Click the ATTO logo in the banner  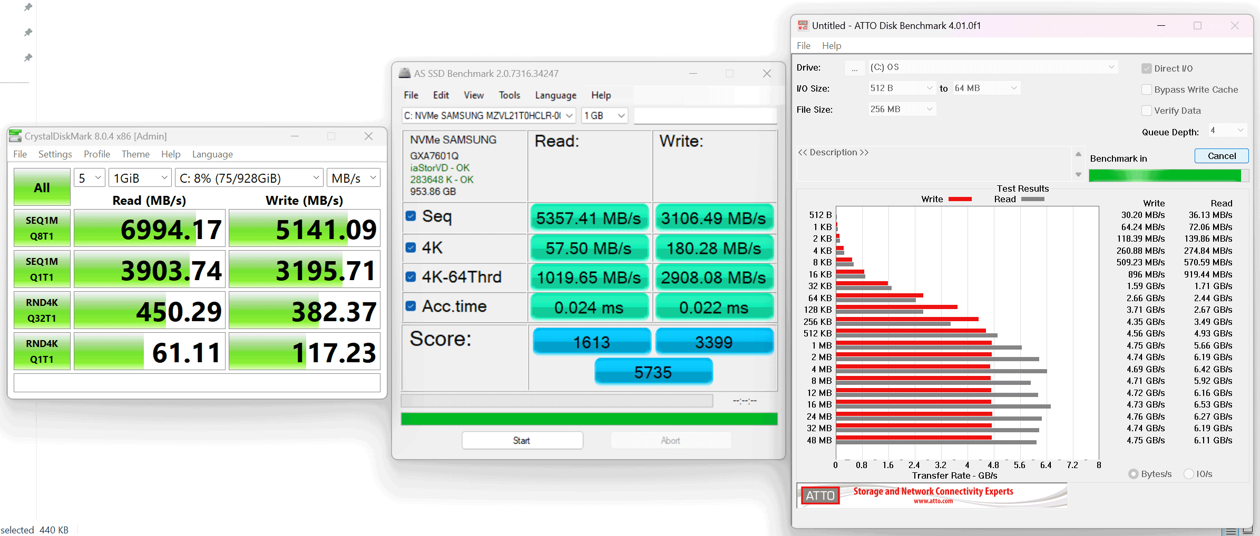[x=820, y=495]
